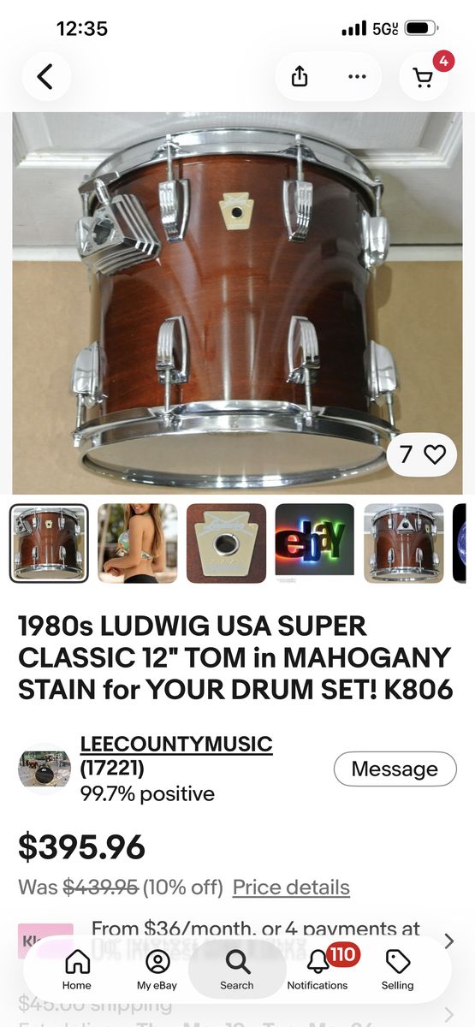Message the seller
This screenshot has height=1027, width=475.
pos(395,769)
